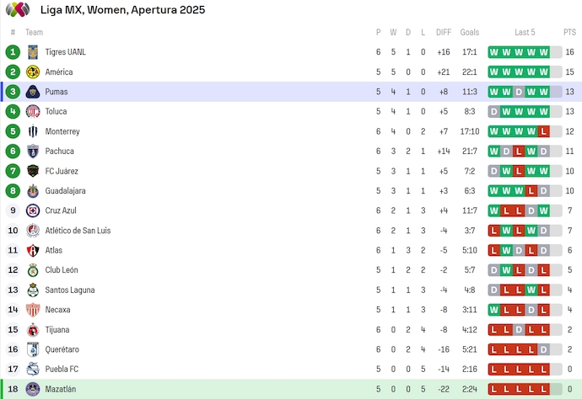The height and width of the screenshot is (399, 582).
Task: Click the DIFF column header
Action: (444, 32)
